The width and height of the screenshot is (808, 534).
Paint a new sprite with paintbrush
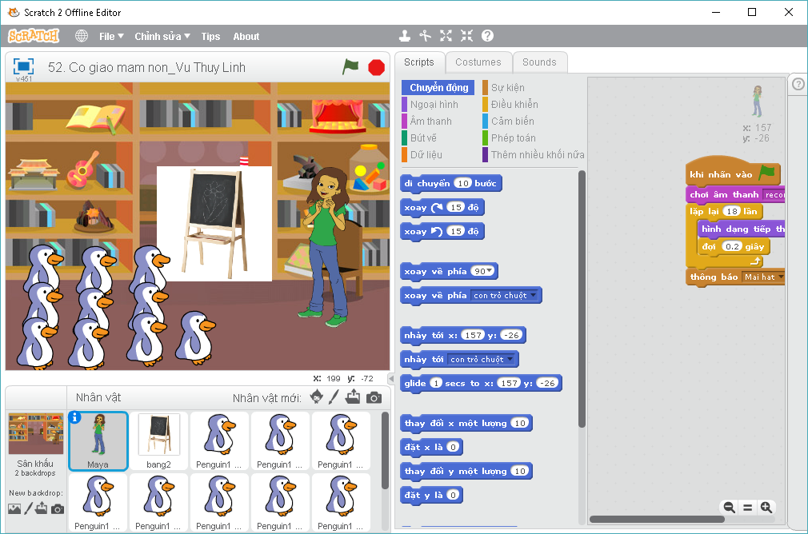click(334, 397)
